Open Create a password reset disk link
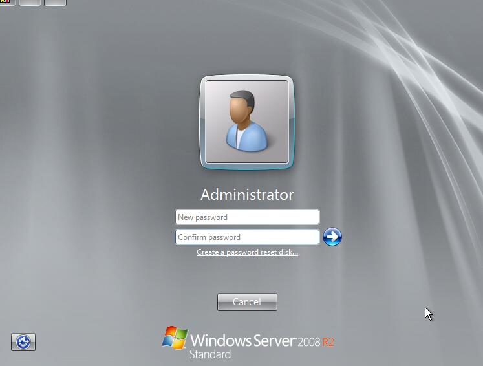The image size is (483, 366). click(247, 252)
